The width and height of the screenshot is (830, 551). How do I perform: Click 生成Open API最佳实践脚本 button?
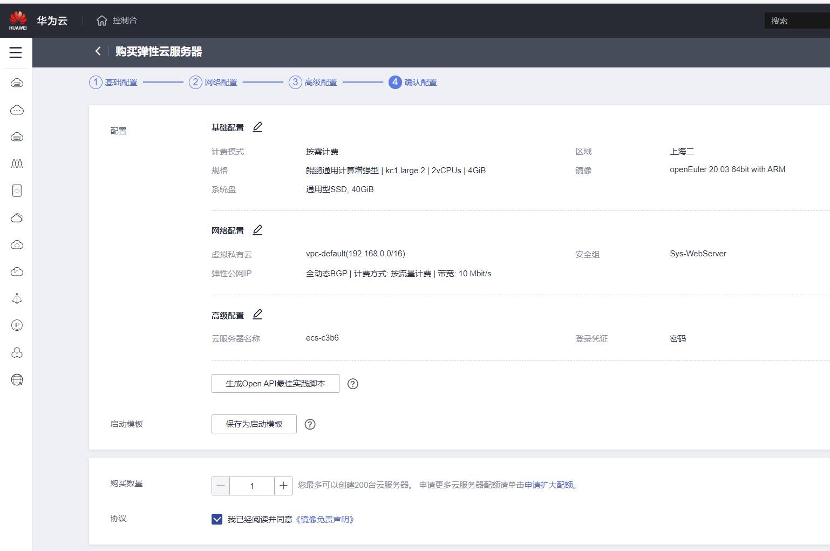point(275,384)
